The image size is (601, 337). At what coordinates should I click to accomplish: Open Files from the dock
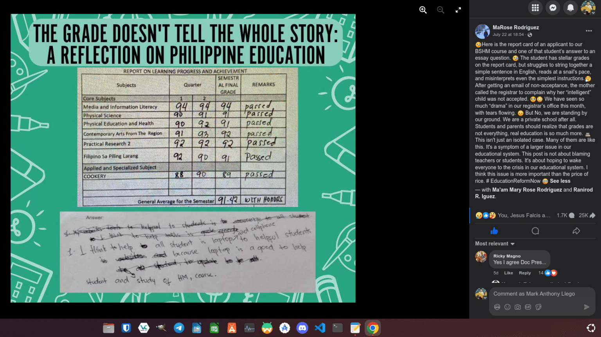[108, 328]
